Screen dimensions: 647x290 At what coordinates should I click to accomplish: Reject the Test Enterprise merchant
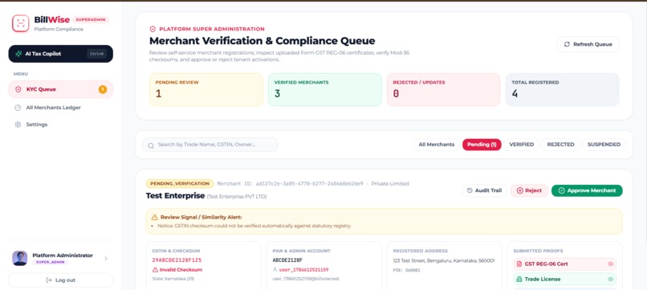[x=530, y=190]
